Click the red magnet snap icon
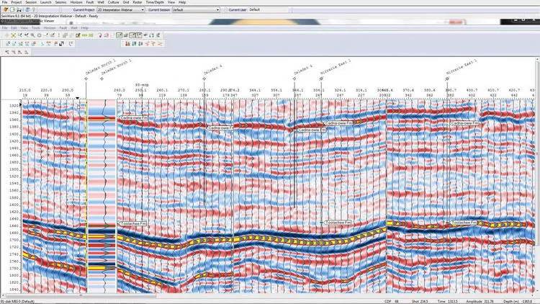 pyautogui.click(x=100, y=35)
